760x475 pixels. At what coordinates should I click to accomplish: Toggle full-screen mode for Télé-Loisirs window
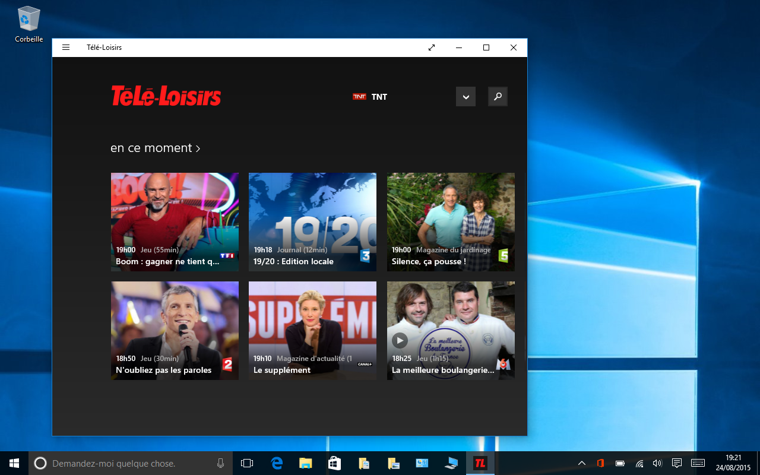tap(432, 47)
